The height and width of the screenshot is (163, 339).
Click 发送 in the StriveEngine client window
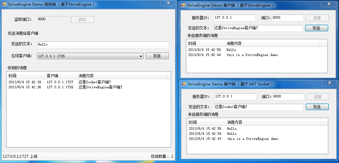[x=317, y=28]
